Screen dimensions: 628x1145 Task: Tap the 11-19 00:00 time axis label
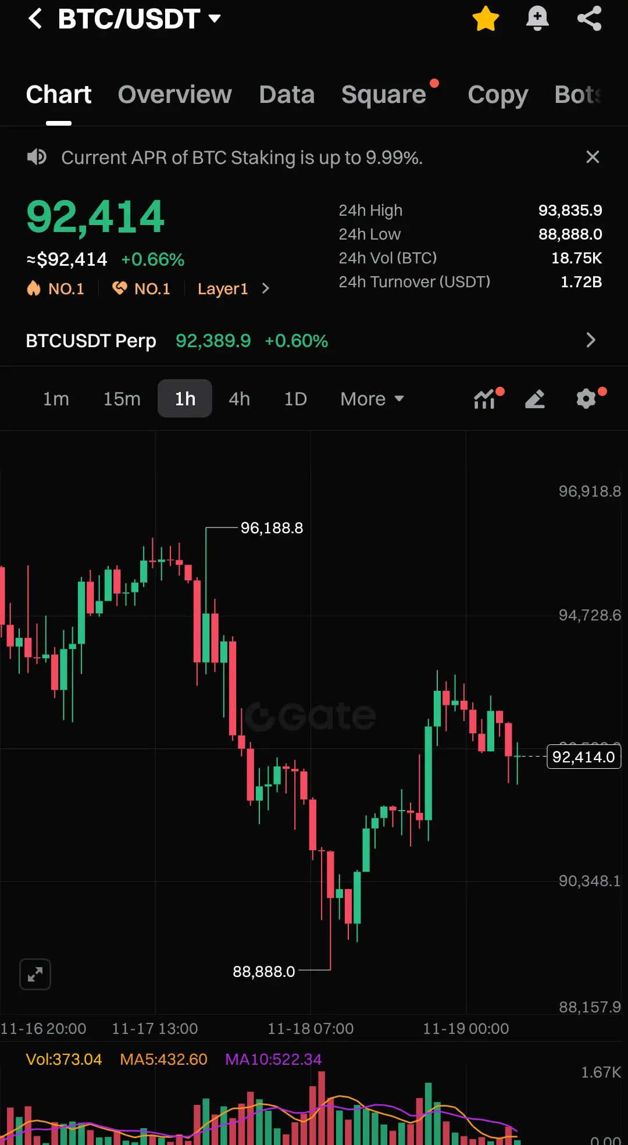point(466,1029)
